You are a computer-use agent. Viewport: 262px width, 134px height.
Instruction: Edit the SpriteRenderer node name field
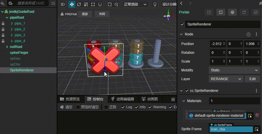(223, 24)
